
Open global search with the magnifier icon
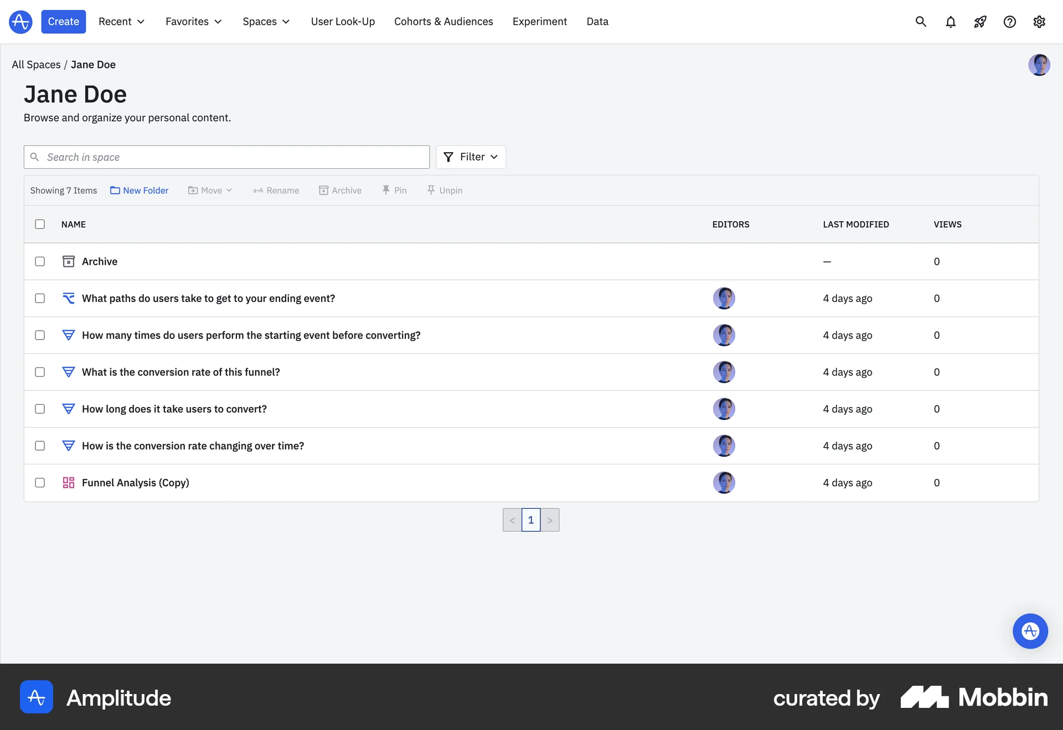pyautogui.click(x=921, y=22)
